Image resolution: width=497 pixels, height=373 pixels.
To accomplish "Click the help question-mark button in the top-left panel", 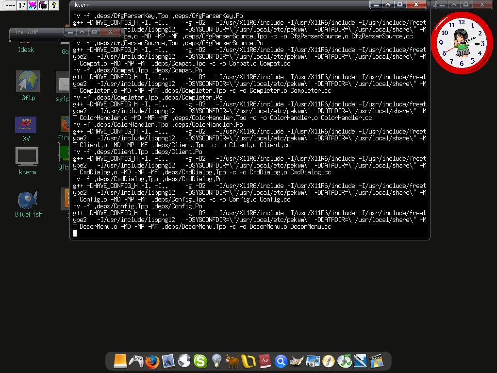I will [53, 5].
